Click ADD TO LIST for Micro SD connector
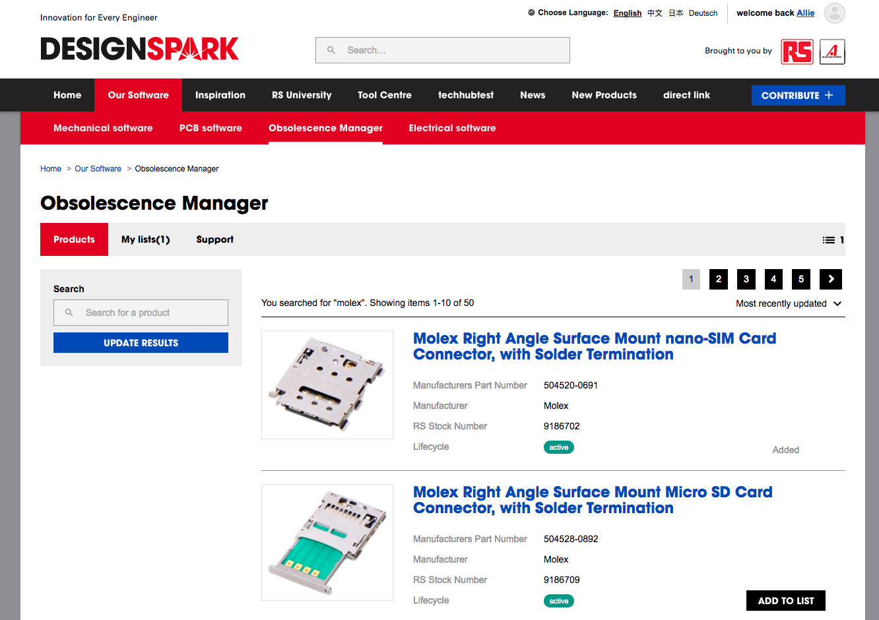This screenshot has width=879, height=620. click(x=786, y=600)
